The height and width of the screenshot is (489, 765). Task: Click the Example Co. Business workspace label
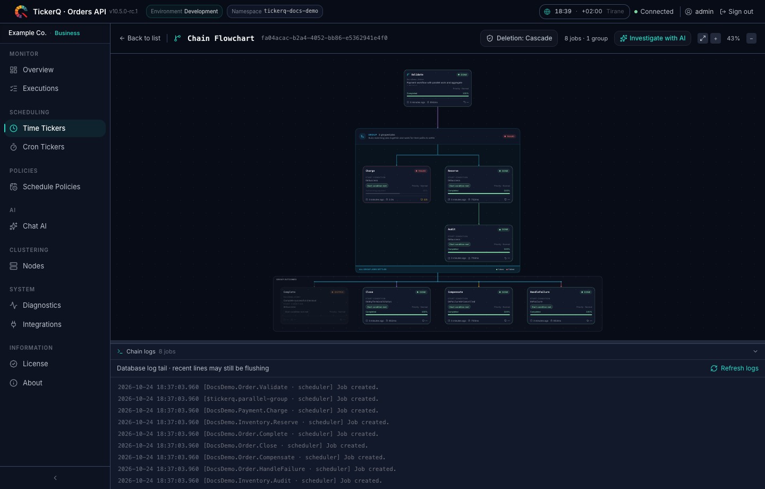44,33
